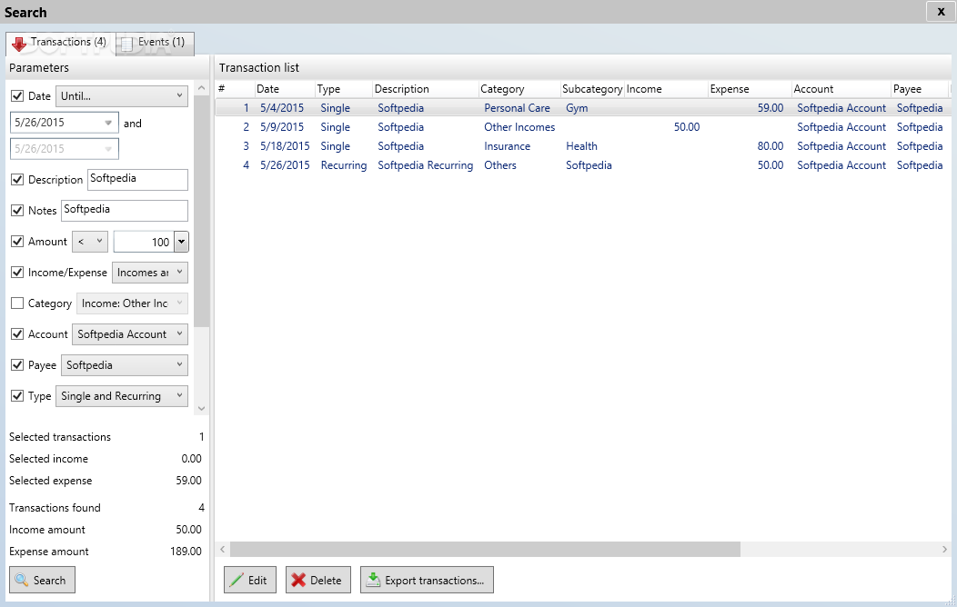Viewport: 957px width, 607px height.
Task: Toggle the Description filter checkbox
Action: click(17, 180)
